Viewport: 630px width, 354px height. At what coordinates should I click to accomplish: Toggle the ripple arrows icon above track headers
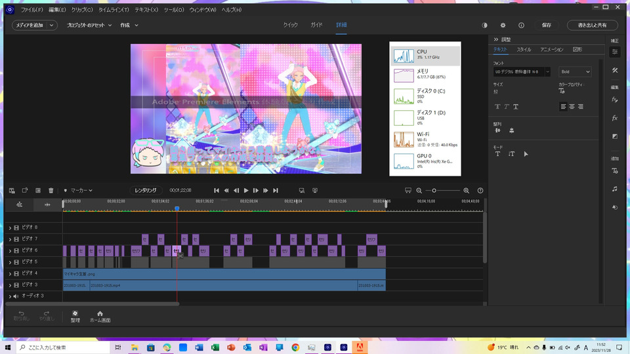tap(47, 205)
